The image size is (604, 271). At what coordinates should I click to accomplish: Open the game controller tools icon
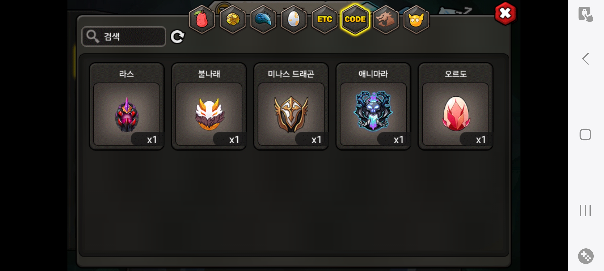coord(586,256)
